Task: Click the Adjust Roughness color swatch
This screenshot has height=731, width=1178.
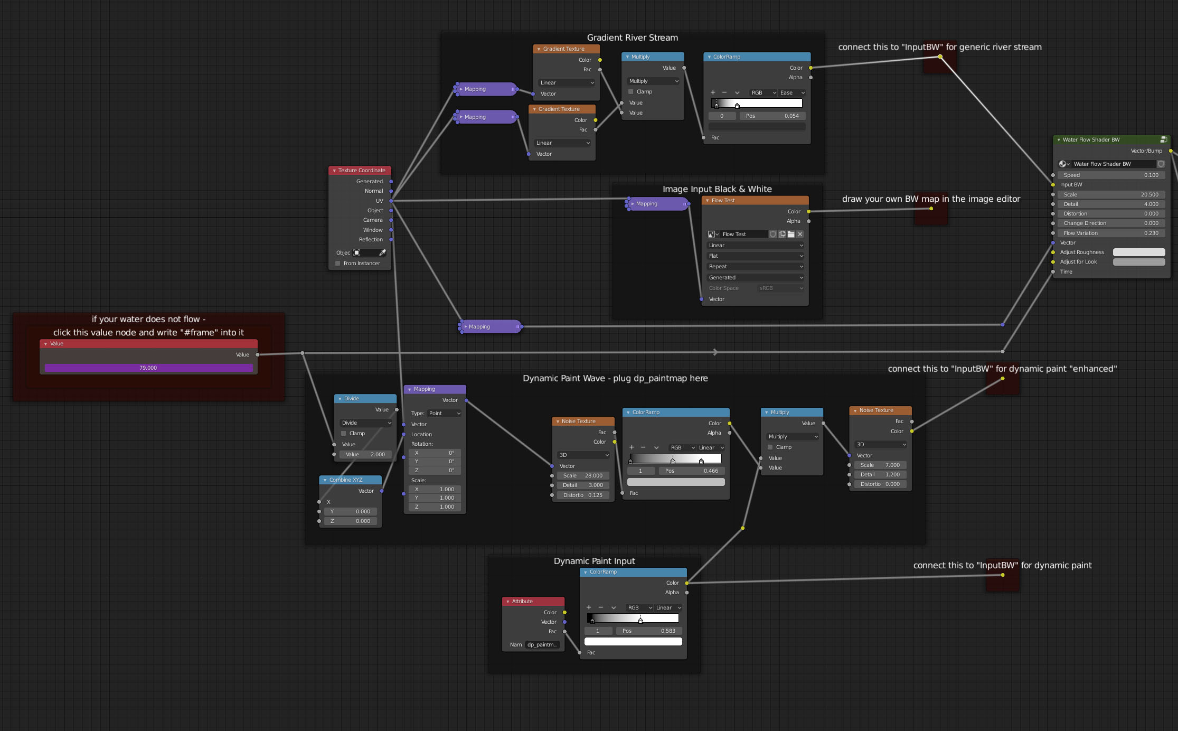Action: pos(1138,252)
